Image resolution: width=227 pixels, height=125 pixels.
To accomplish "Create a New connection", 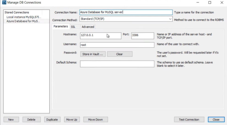I will [11, 120].
